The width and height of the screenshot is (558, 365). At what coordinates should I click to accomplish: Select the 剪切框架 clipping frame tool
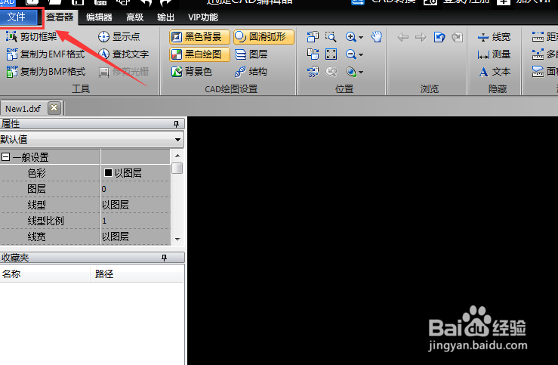pos(31,37)
